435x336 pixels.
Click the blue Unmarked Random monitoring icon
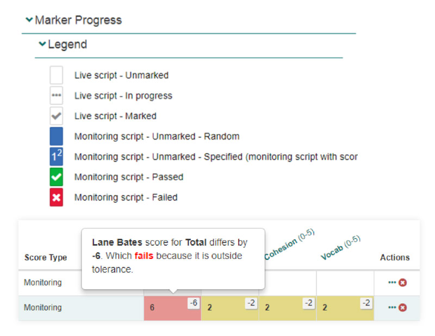pos(57,136)
